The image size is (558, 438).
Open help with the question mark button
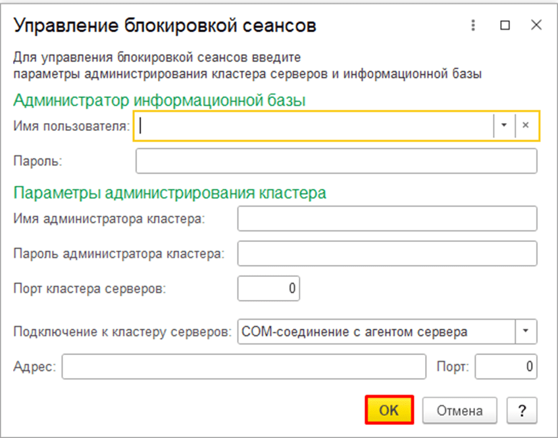tap(522, 410)
